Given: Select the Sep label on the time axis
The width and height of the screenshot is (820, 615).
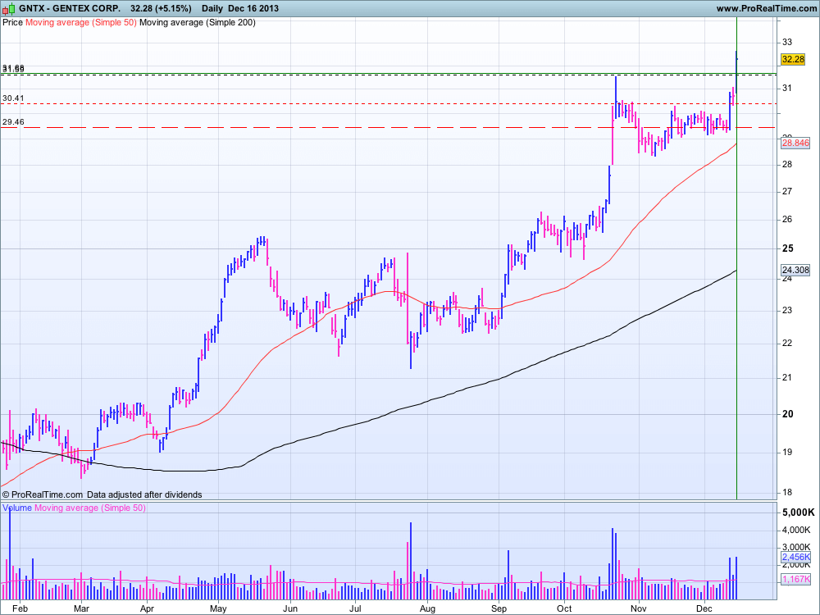Looking at the screenshot, I should tap(499, 608).
